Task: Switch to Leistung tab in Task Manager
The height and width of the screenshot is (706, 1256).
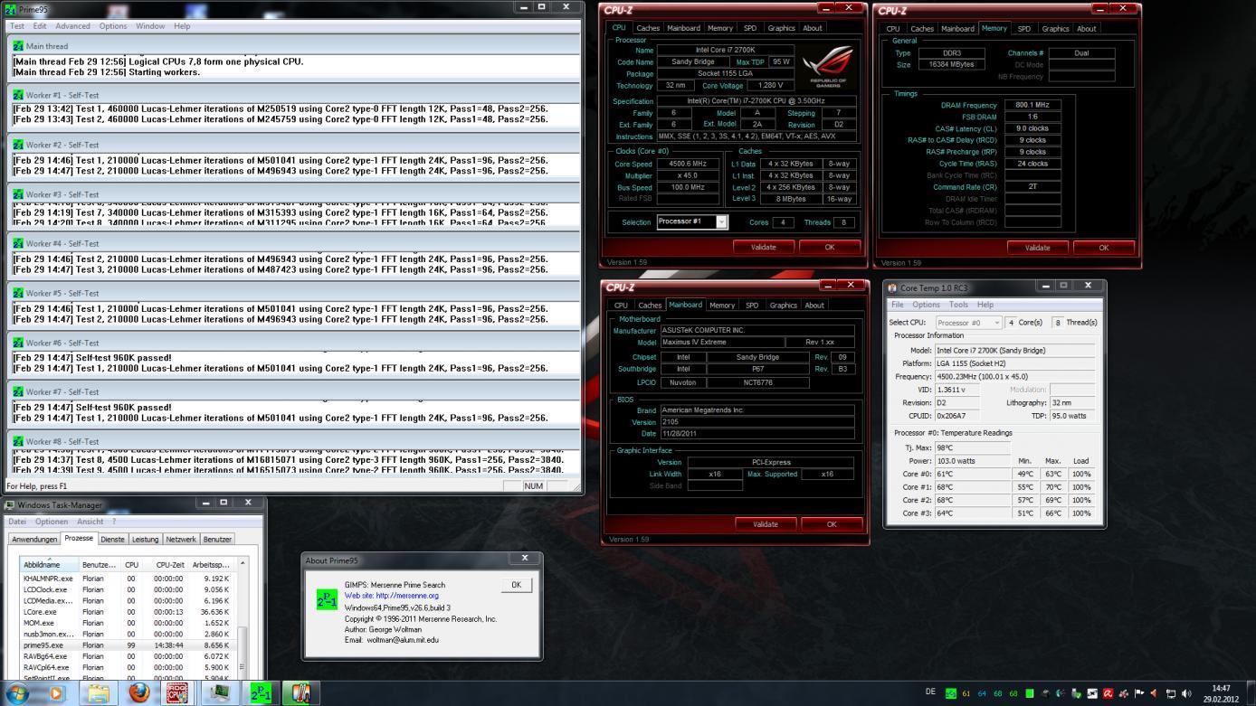Action: (145, 539)
